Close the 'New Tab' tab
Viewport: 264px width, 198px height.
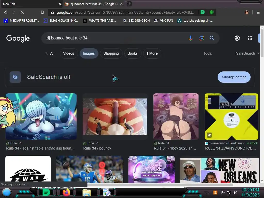(x=60, y=4)
